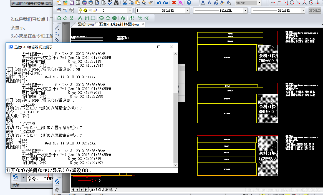Expand the lineweight BYLAYER dropdown near BYCOLOR

click(x=303, y=10)
